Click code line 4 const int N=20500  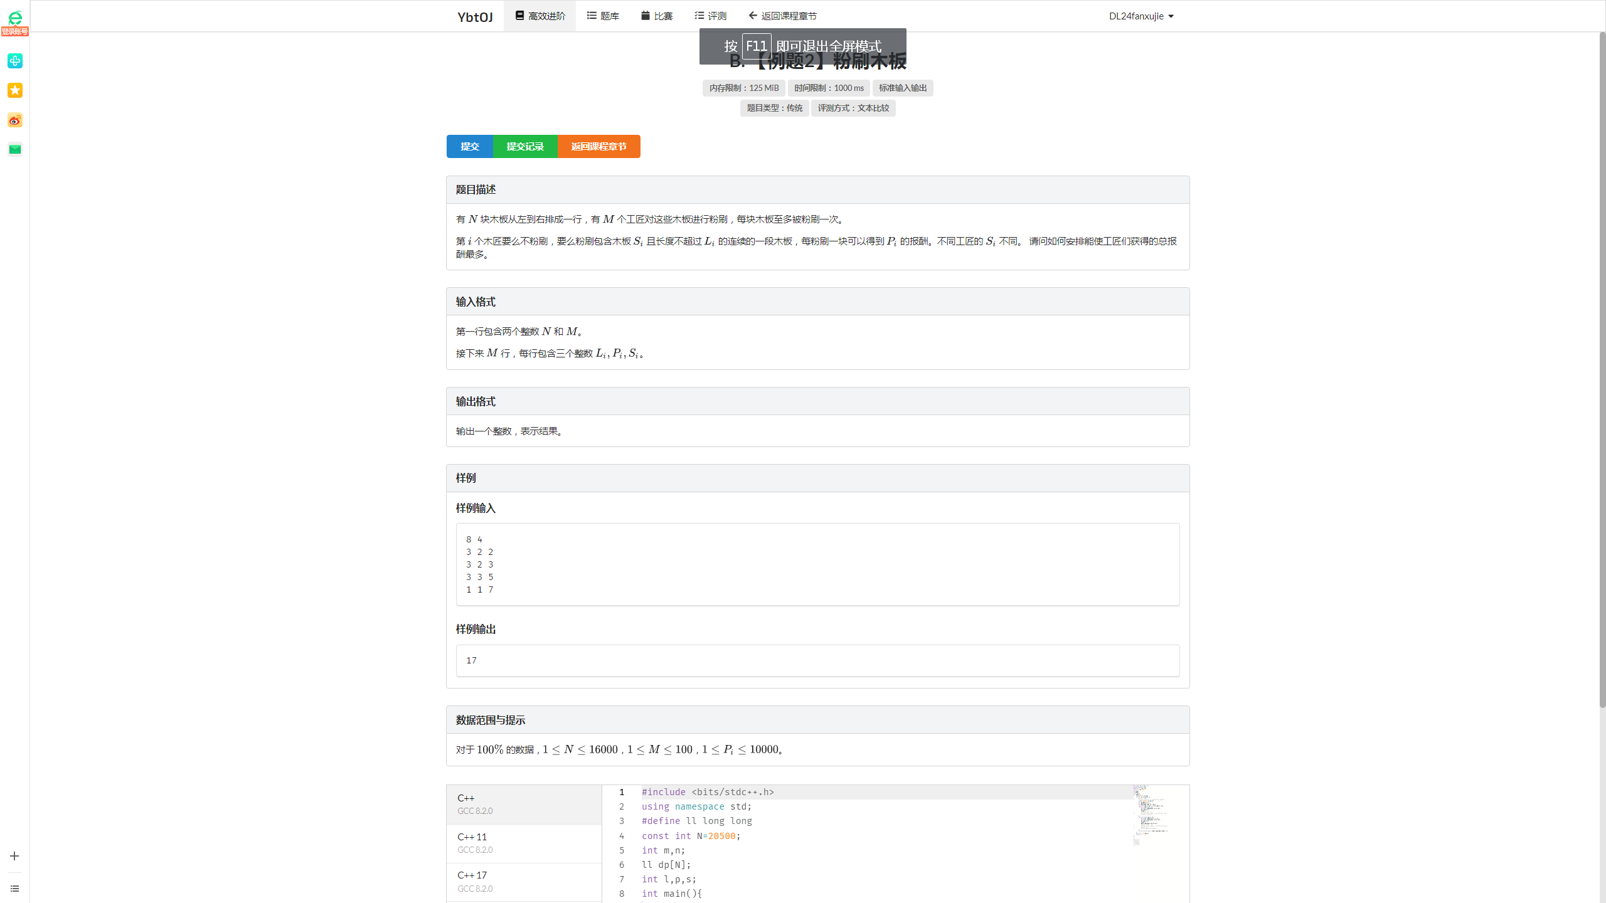tap(691, 836)
